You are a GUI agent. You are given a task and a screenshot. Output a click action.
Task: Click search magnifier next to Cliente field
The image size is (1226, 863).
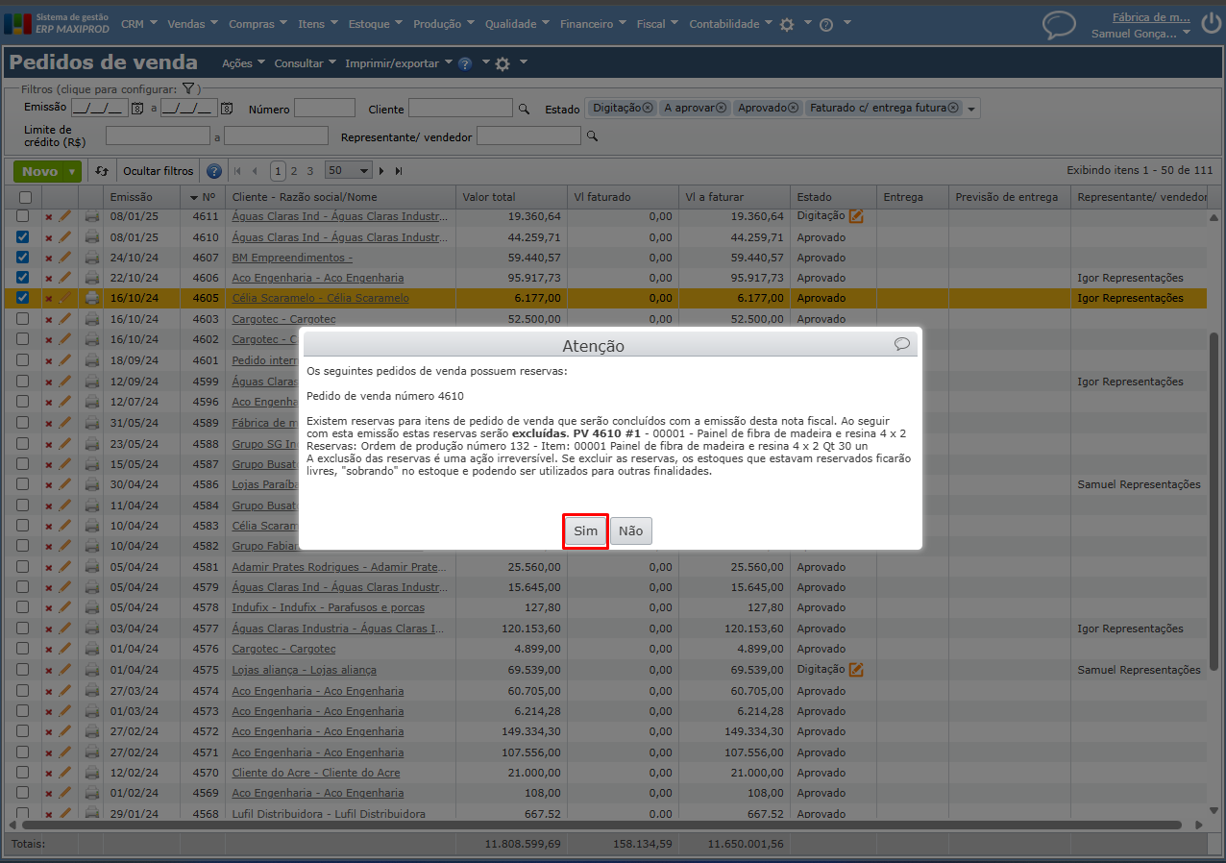point(524,110)
